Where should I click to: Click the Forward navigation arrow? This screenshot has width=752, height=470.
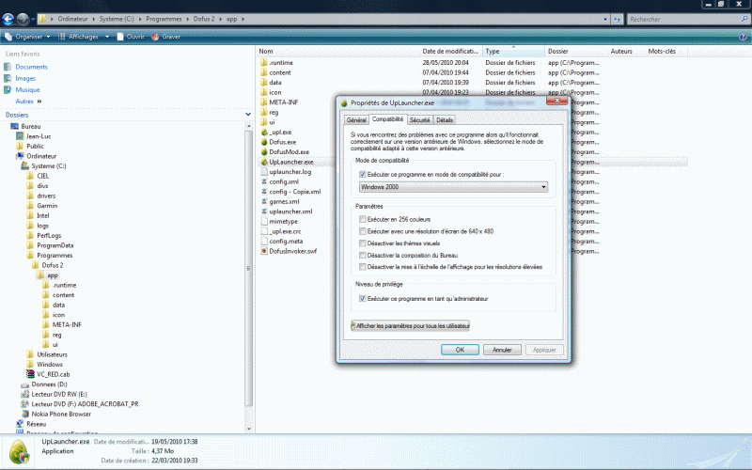pyautogui.click(x=23, y=19)
